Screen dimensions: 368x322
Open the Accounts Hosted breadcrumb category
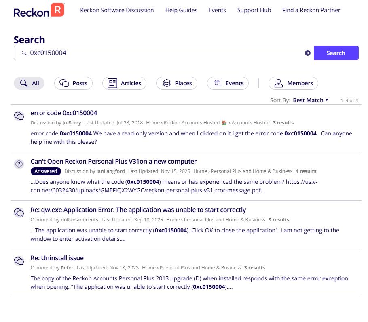click(250, 123)
